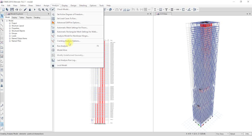Click the Check Model checkmark icon
Viewport: 252px width, 136px height.
(53, 9)
